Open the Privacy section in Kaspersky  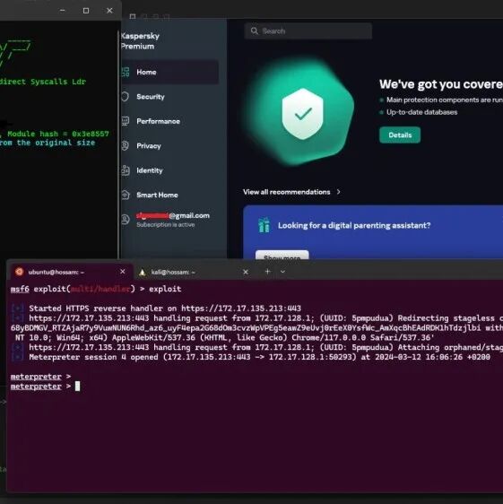click(149, 145)
